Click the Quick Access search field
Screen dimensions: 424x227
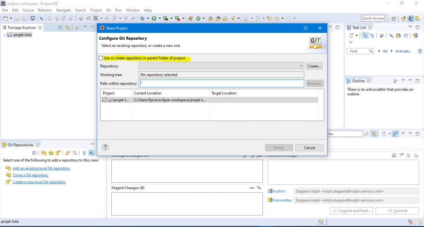pos(373,18)
